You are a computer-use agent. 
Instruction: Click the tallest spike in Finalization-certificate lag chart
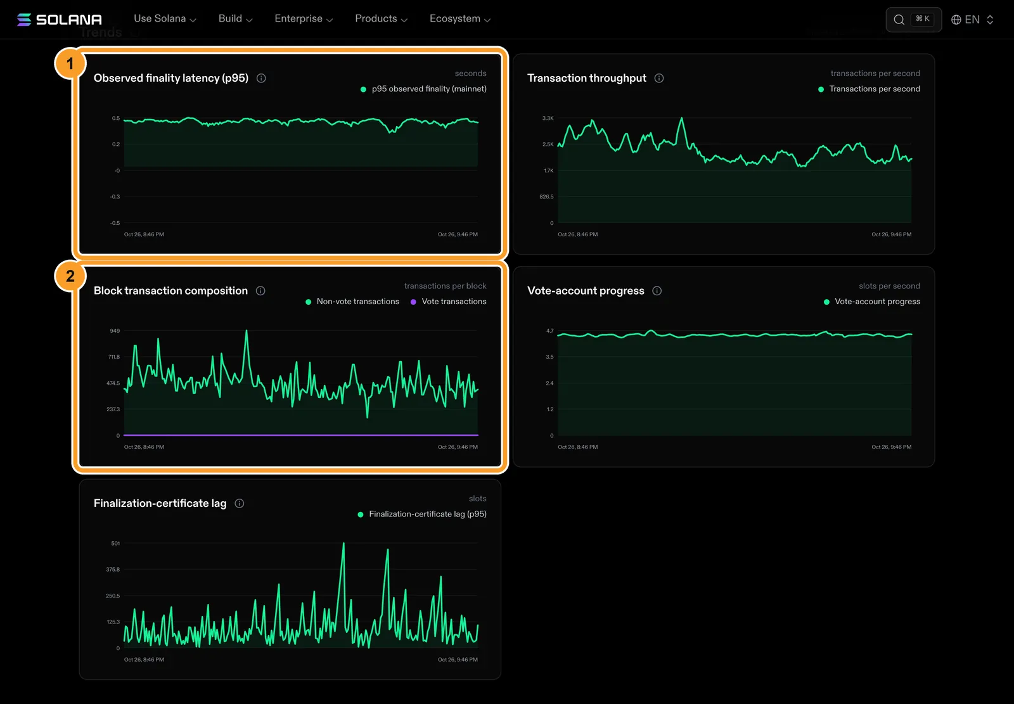click(x=343, y=545)
